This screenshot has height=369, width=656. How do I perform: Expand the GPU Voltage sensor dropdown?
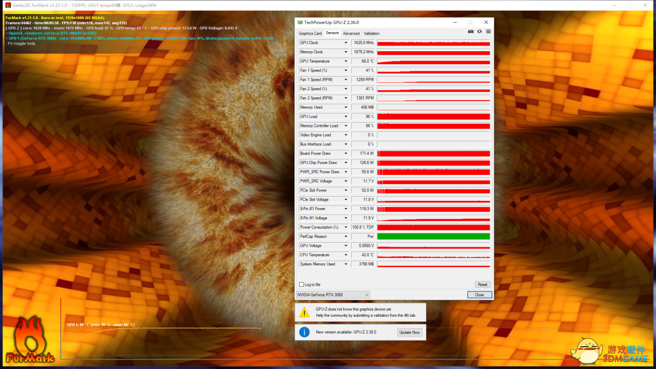click(x=346, y=246)
